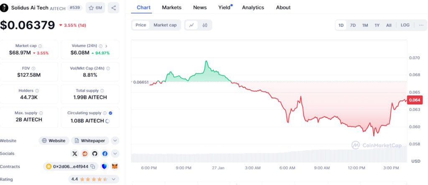Click the blue shield icon in the Contracts row
Viewport: 428px width, 185px height.
(104, 167)
